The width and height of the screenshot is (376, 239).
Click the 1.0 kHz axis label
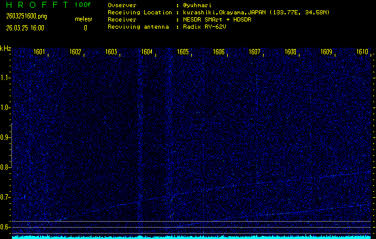[x=5, y=108]
